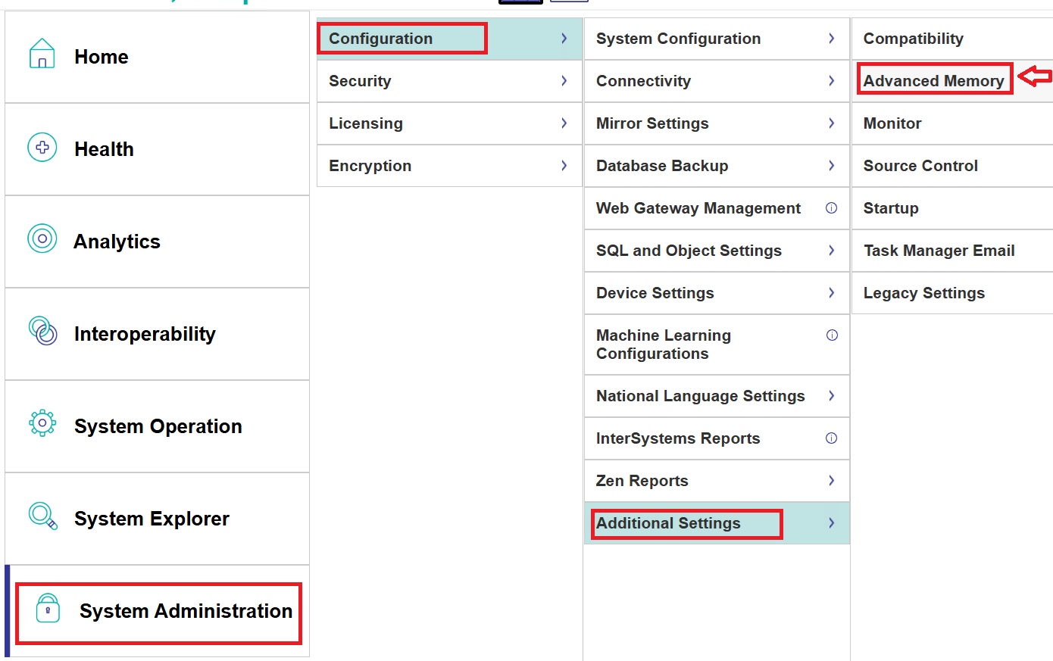The image size is (1053, 661).
Task: Click the Health plus-circle icon
Action: click(42, 148)
